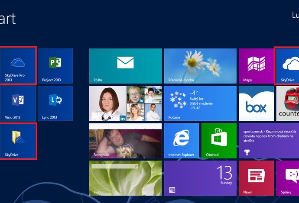Open the Pošta mail tile

pyautogui.click(x=126, y=66)
